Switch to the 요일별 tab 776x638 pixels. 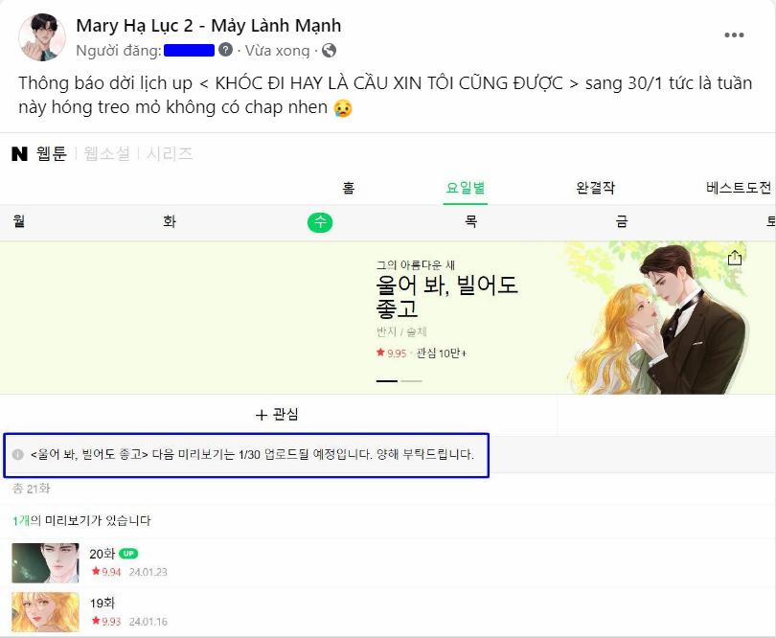[x=466, y=188]
